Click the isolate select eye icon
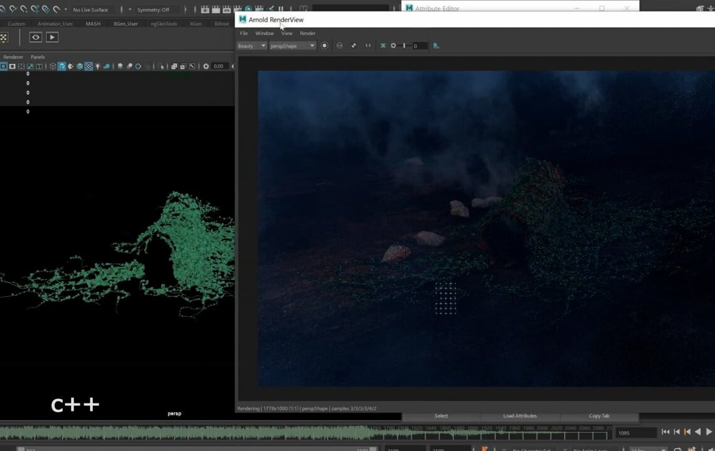The image size is (715, 451). (x=35, y=37)
